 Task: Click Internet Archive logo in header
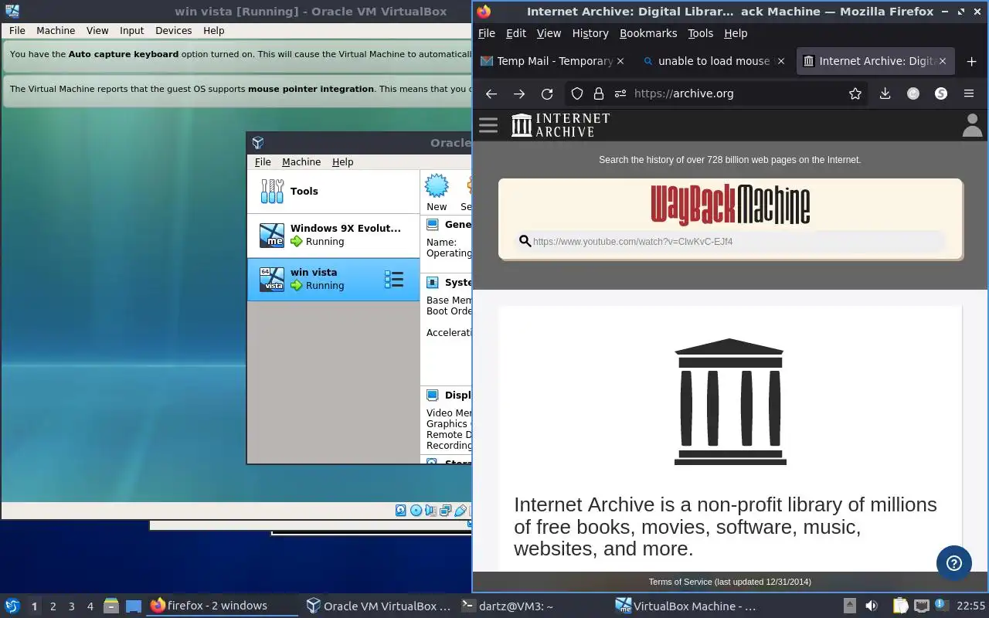pyautogui.click(x=561, y=125)
